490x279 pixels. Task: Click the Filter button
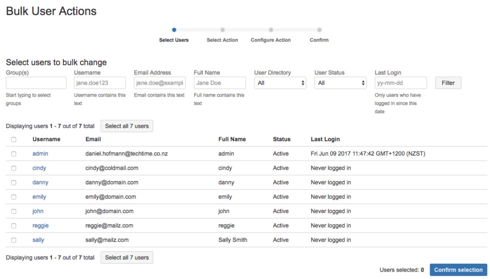point(448,83)
